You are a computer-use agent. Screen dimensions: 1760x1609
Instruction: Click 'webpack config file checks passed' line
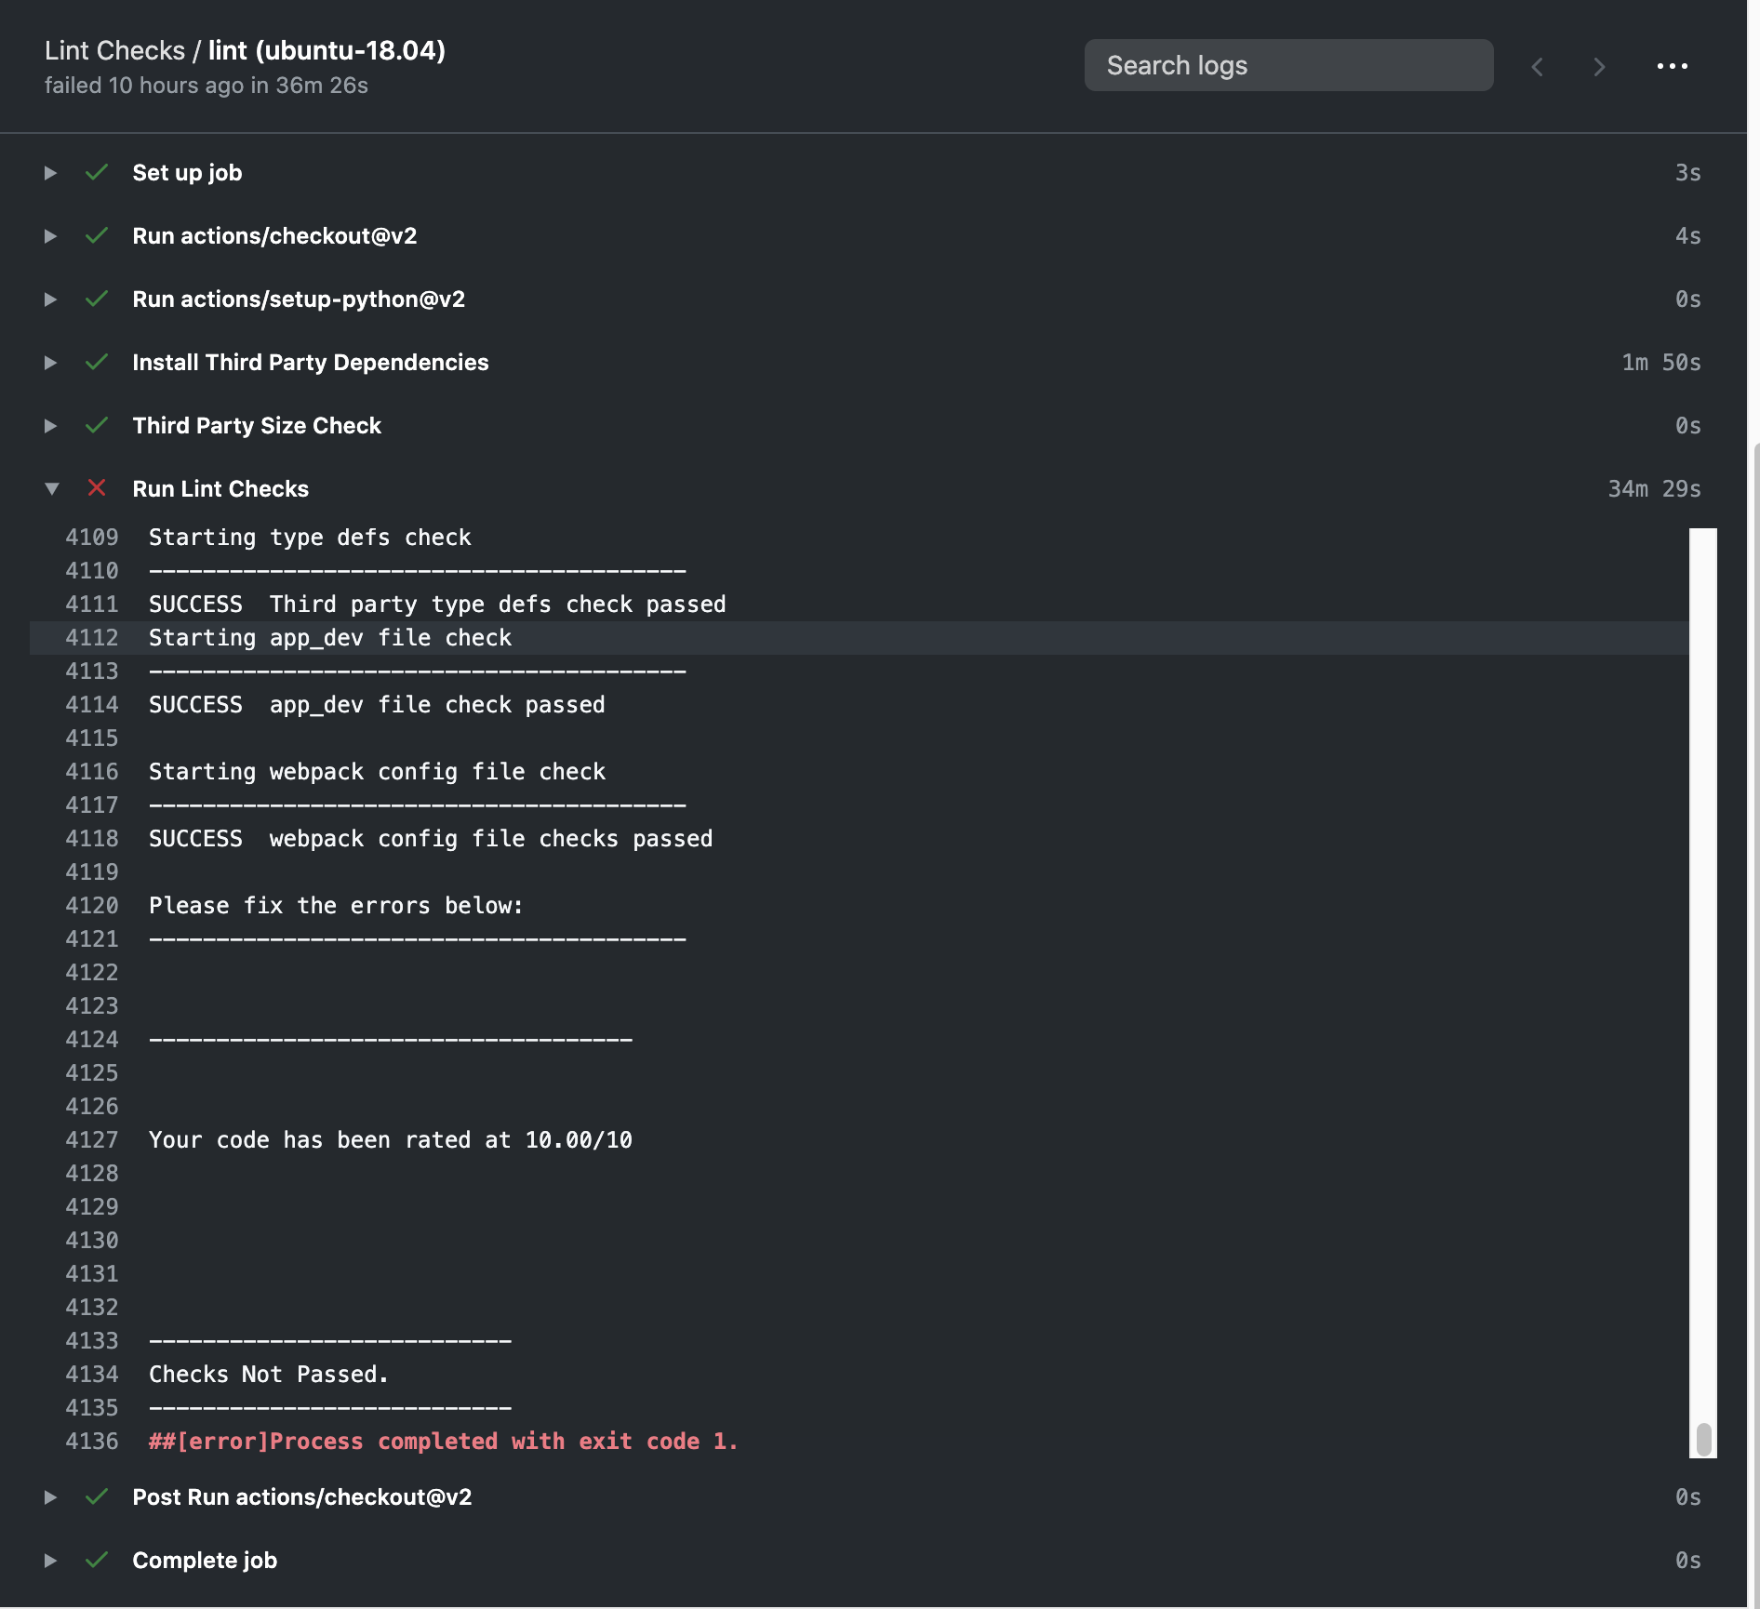[x=491, y=839]
